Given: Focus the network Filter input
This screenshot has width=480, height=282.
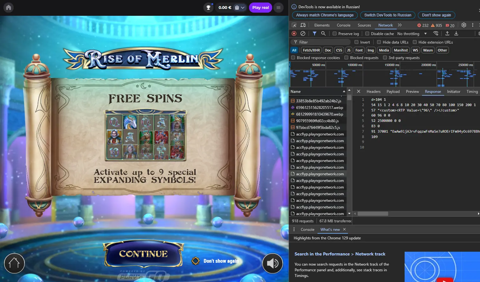Looking at the screenshot, I should [320, 42].
